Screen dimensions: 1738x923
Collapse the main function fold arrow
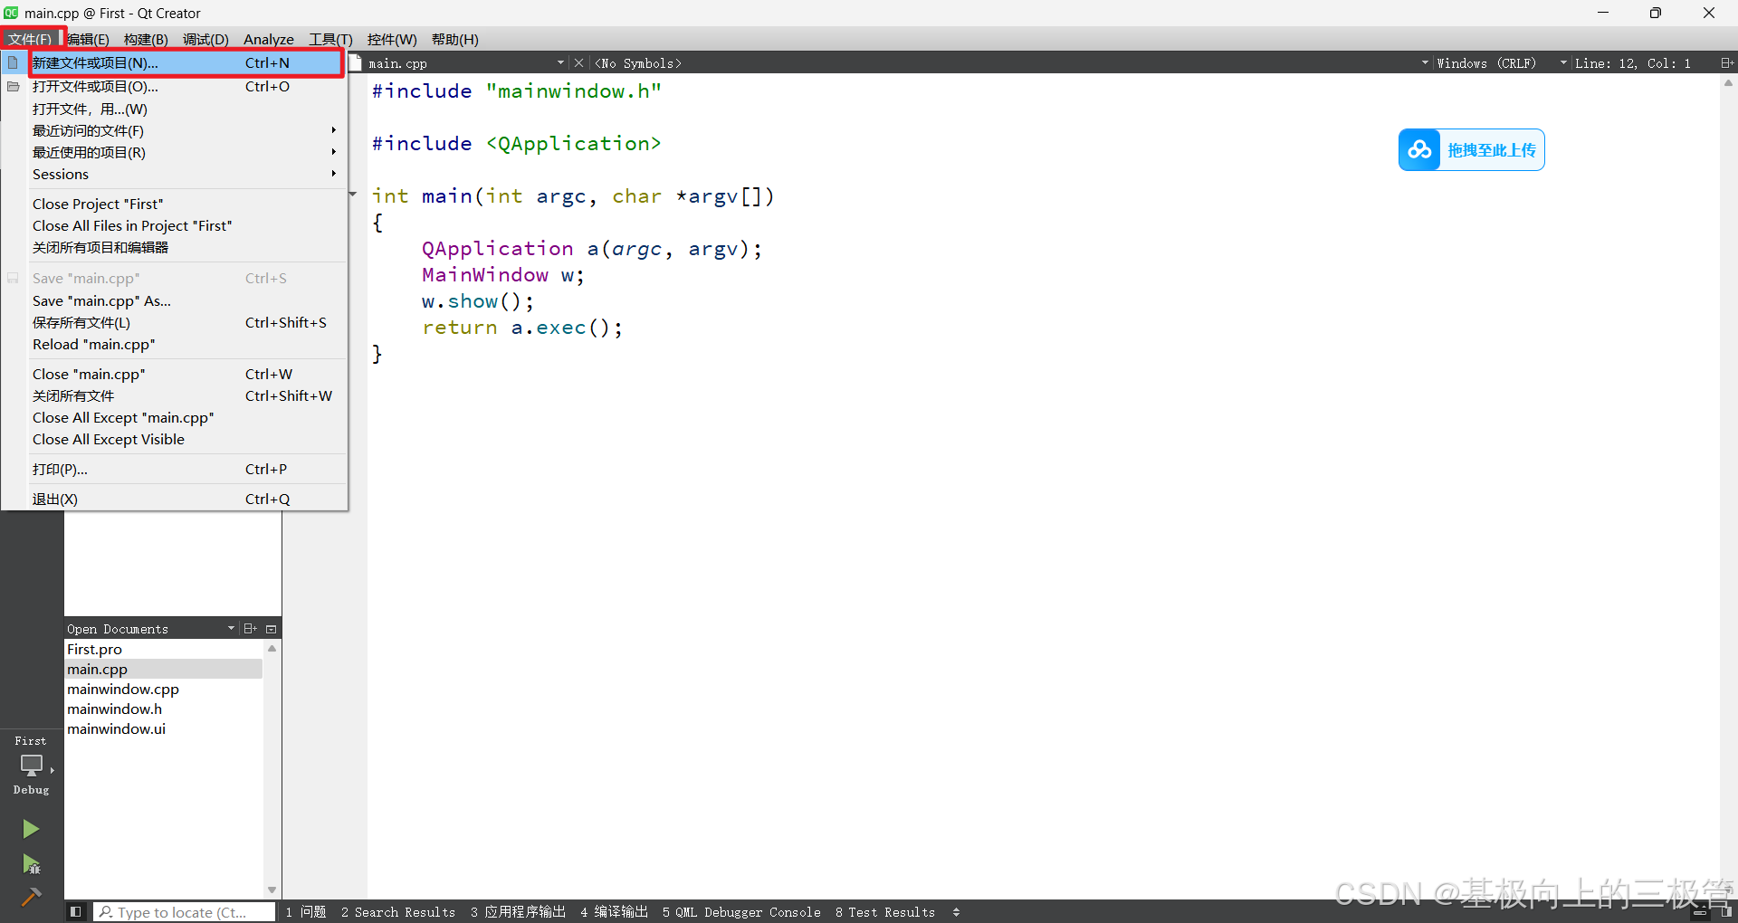click(x=354, y=195)
